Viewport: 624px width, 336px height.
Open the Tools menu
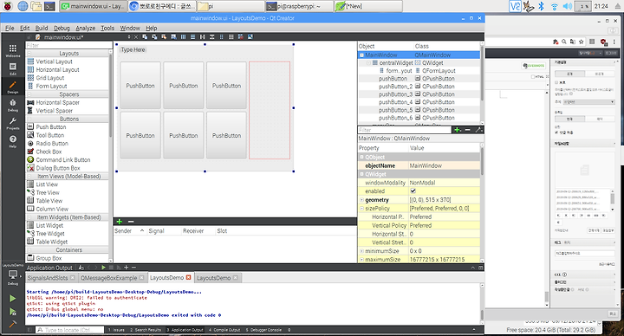click(x=107, y=28)
